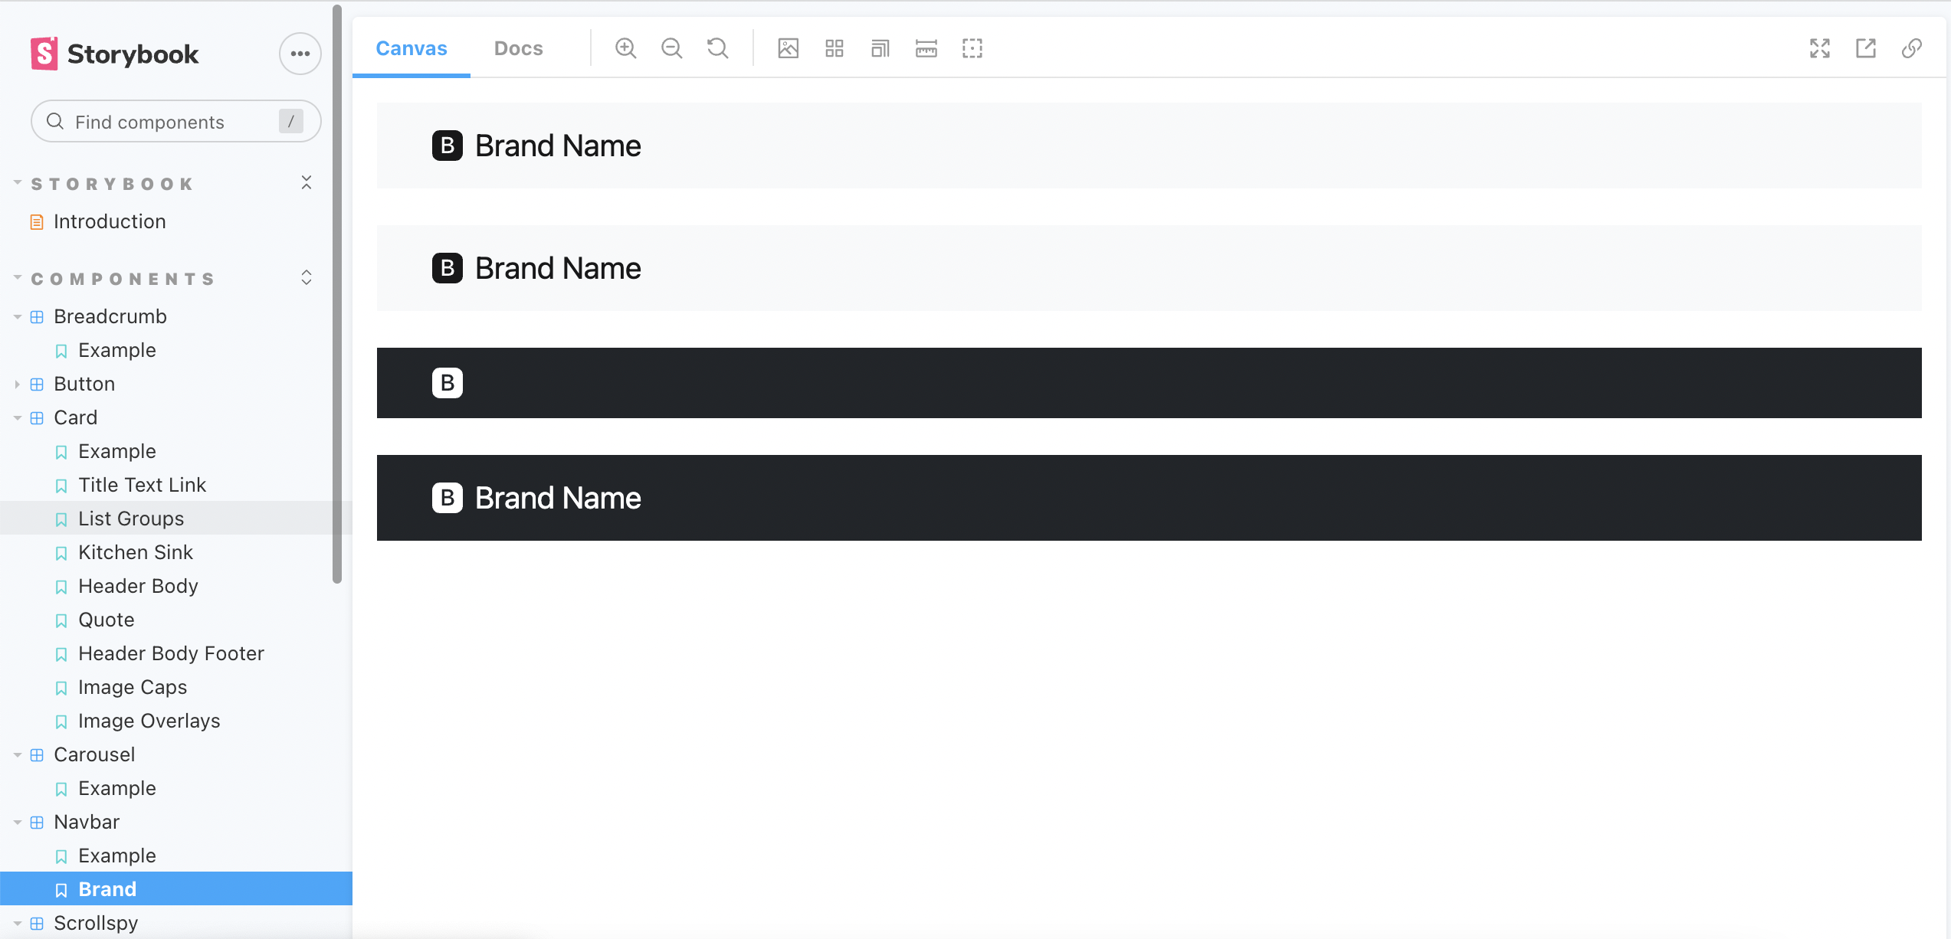This screenshot has width=1951, height=939.
Task: Toggle the grid overlay on the canvas
Action: click(834, 47)
